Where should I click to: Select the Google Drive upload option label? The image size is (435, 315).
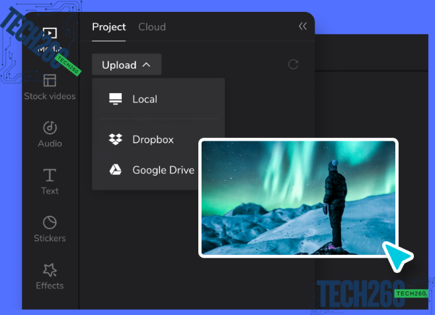[163, 170]
